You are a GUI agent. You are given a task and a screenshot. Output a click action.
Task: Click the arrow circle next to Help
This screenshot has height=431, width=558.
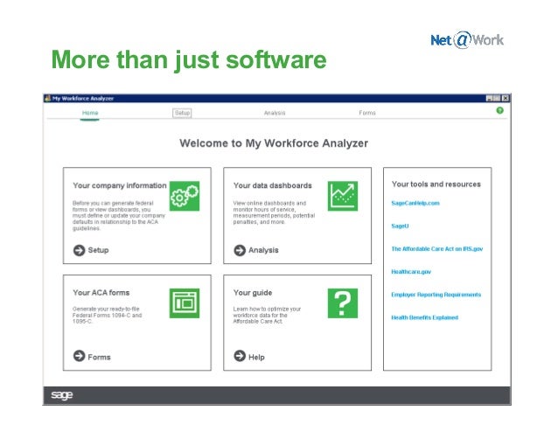point(240,356)
